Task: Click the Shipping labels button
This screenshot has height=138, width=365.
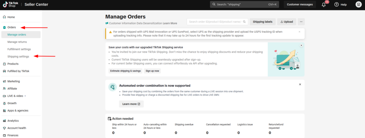Action: pos(263,22)
